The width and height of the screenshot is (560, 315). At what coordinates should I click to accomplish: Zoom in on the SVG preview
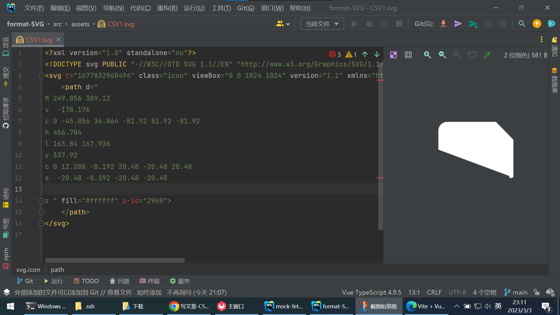(x=427, y=55)
